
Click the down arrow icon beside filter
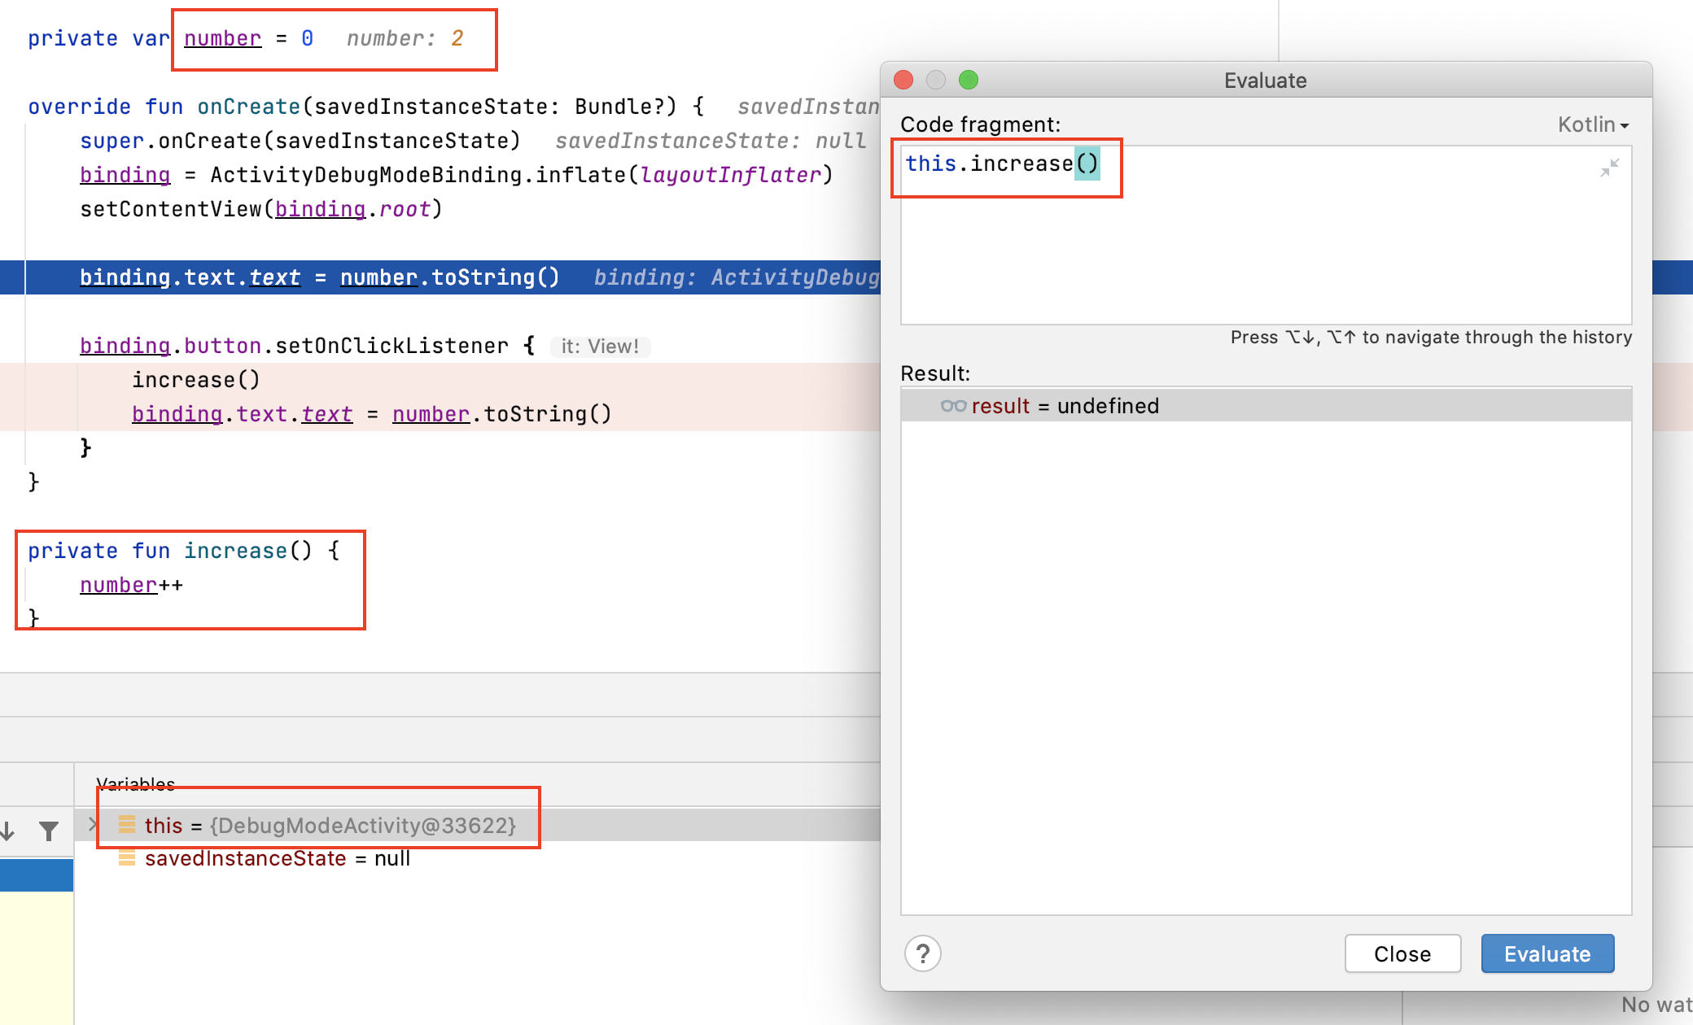click(x=8, y=831)
